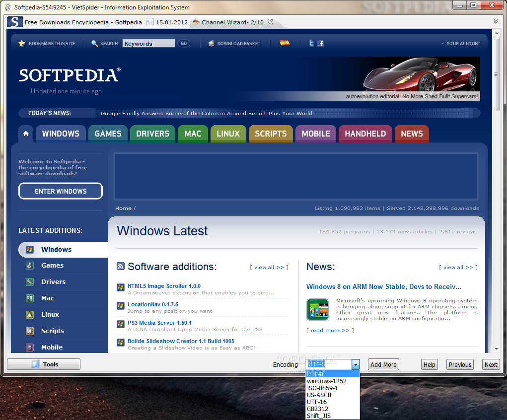Screen dimensions: 507x420
Task: Open the tab list chevron dropdown
Action: click(496, 22)
